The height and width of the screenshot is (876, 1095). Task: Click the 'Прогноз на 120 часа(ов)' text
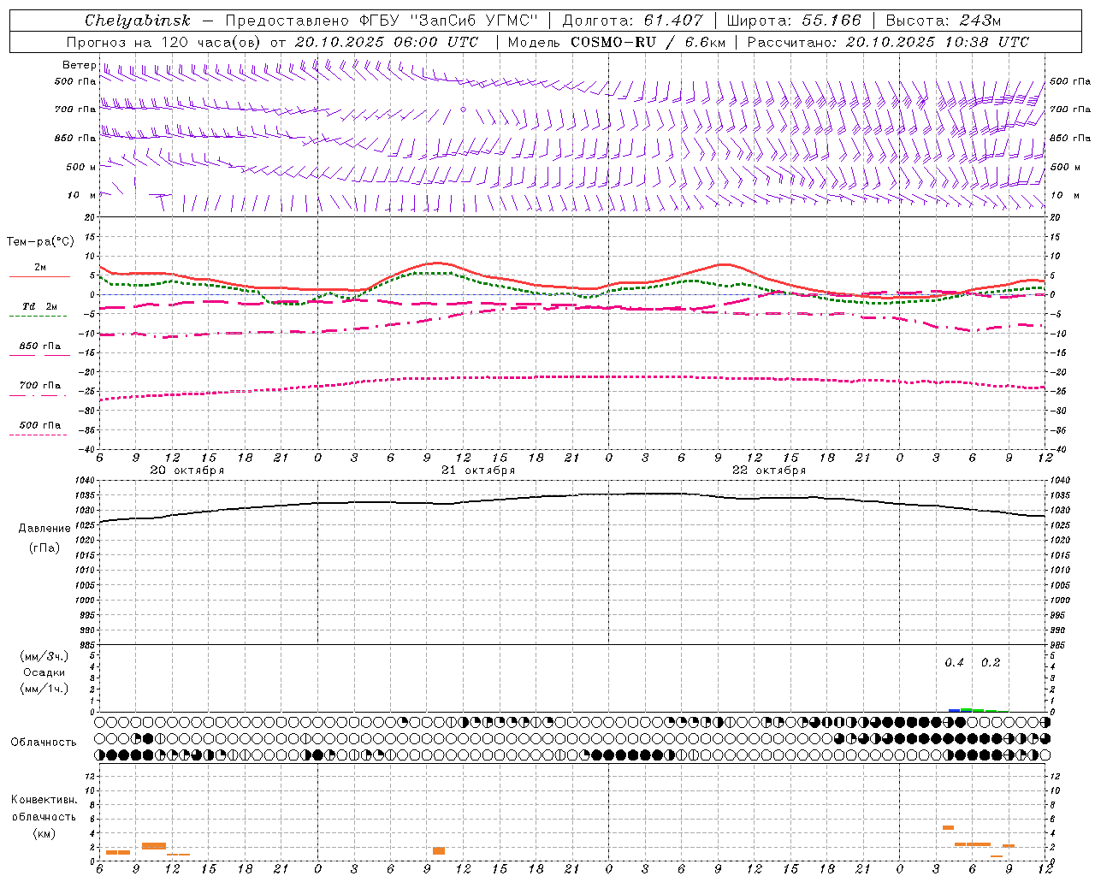tap(165, 42)
